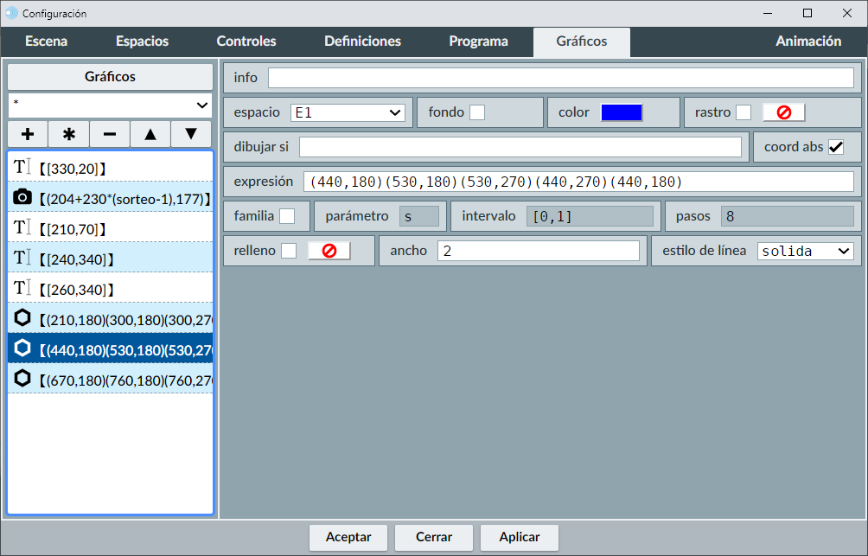Open the graphics filter dropdown under Gráficos
The image size is (868, 556).
110,105
